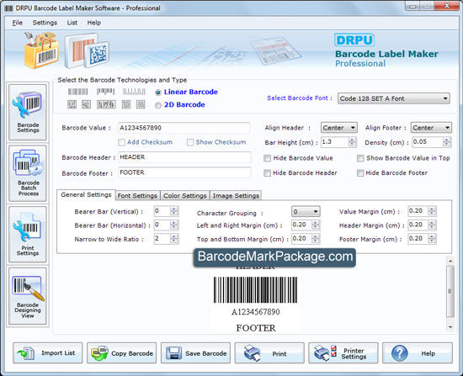The width and height of the screenshot is (463, 376).
Task: Click the shopping bag barcode logo icon
Action: [41, 50]
